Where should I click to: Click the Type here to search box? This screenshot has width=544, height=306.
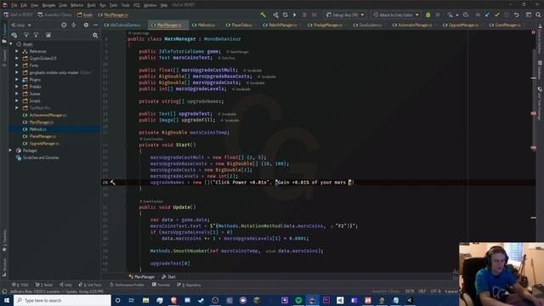pos(62,300)
